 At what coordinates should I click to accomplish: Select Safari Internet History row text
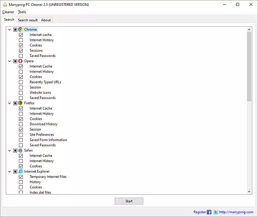[42, 161]
